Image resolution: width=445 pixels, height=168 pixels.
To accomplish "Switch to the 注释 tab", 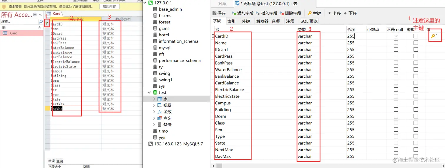I will click(x=290, y=21).
